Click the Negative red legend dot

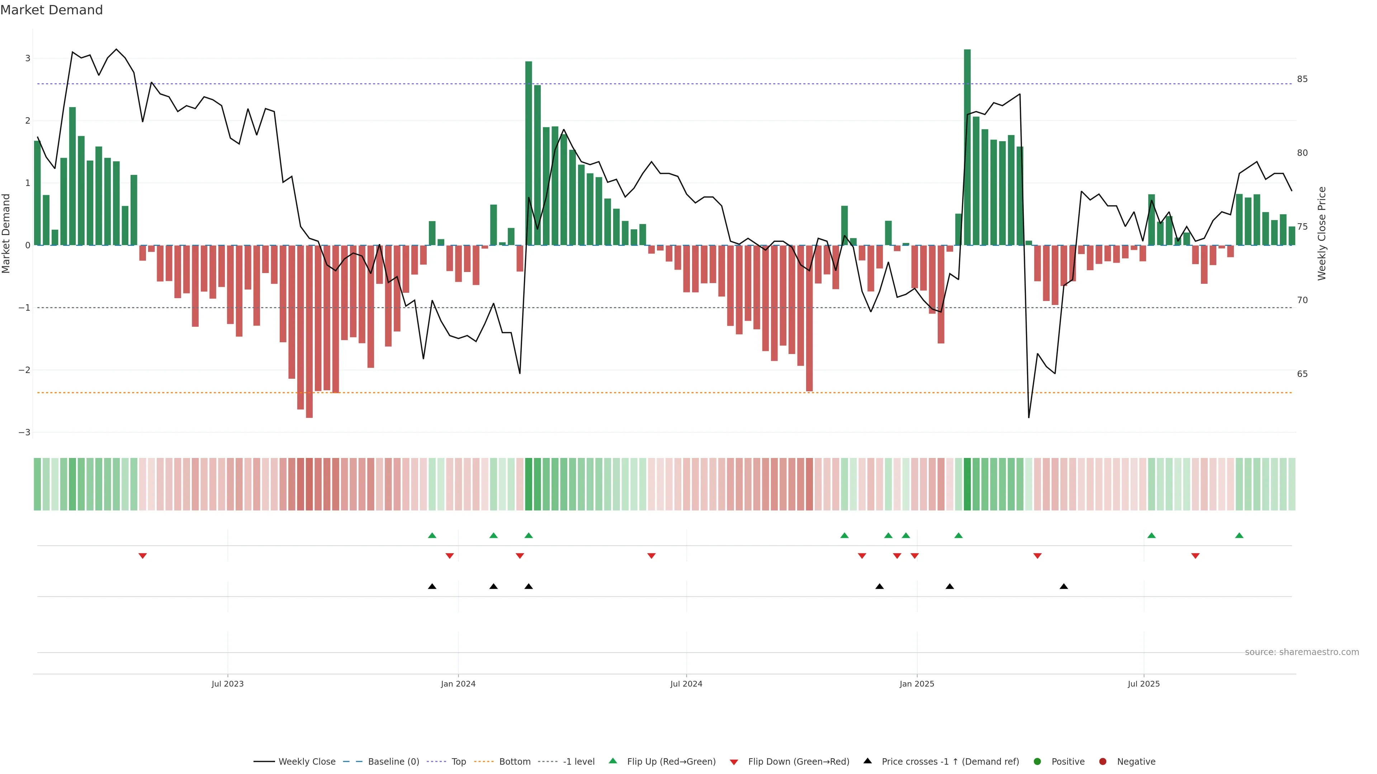1103,762
